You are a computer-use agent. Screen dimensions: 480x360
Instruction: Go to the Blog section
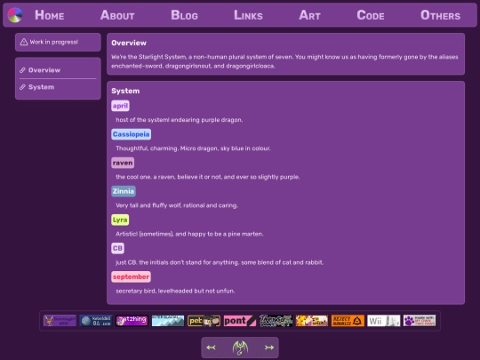click(x=184, y=15)
